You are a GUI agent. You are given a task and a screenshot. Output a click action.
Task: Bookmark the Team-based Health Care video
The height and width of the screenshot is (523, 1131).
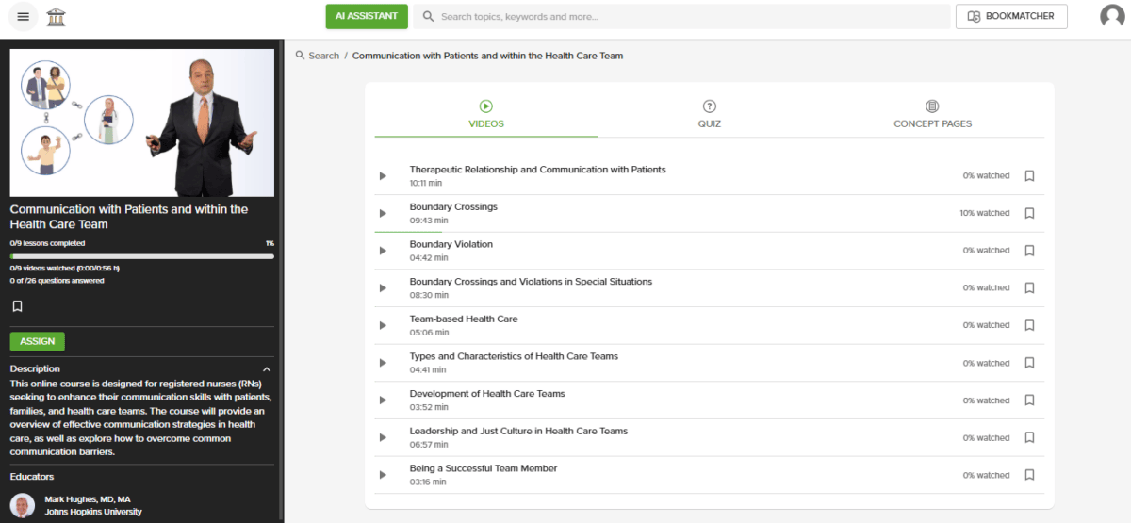coord(1029,325)
